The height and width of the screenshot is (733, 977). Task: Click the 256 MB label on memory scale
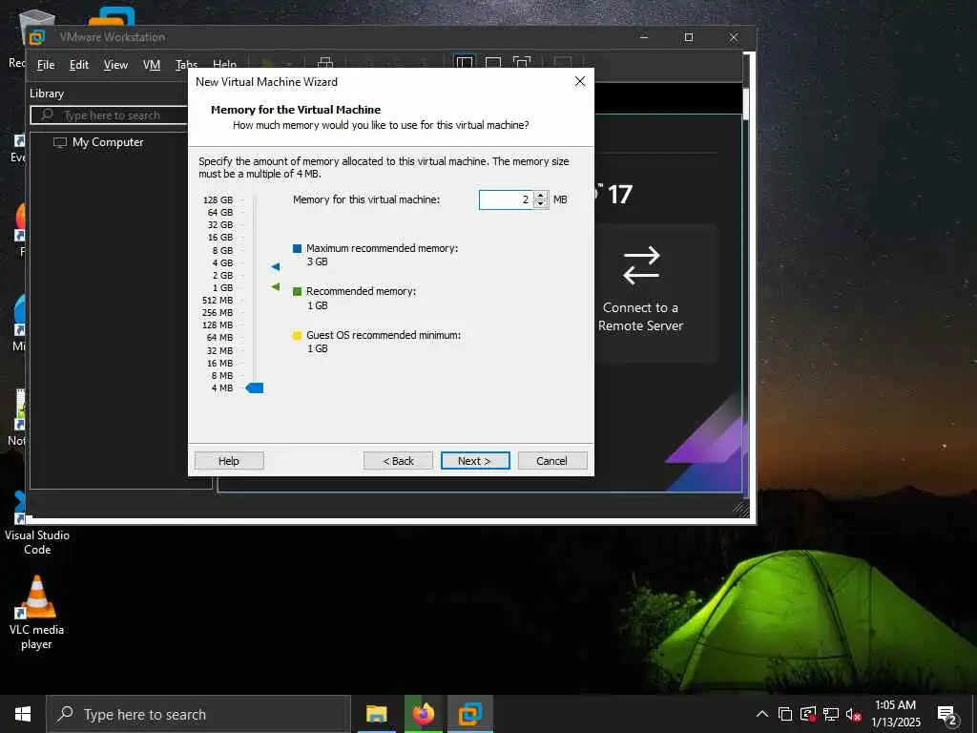(218, 313)
